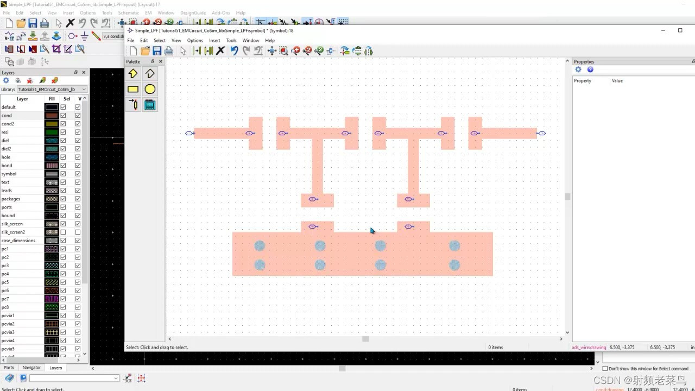This screenshot has height=391, width=695.
Task: Toggle visibility checkbox for bond layer
Action: (x=78, y=166)
